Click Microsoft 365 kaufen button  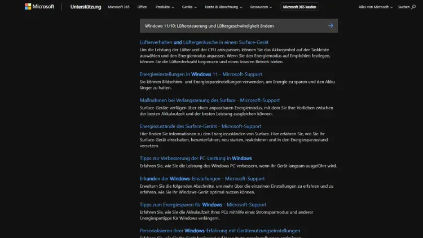(299, 7)
